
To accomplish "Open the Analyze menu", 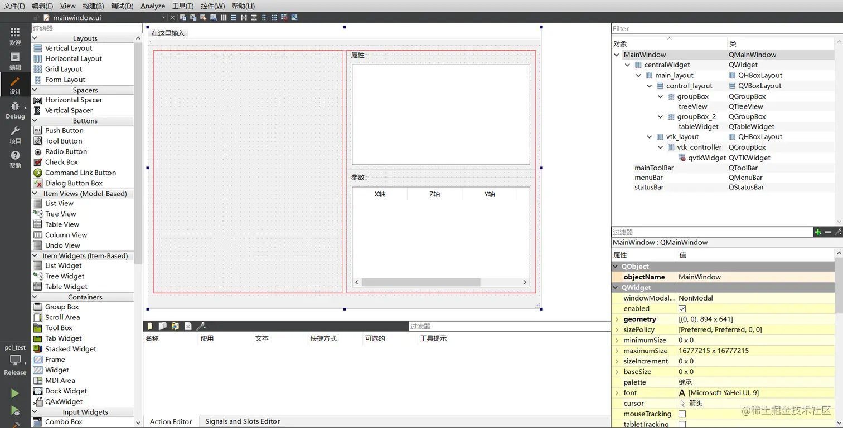I will [153, 6].
